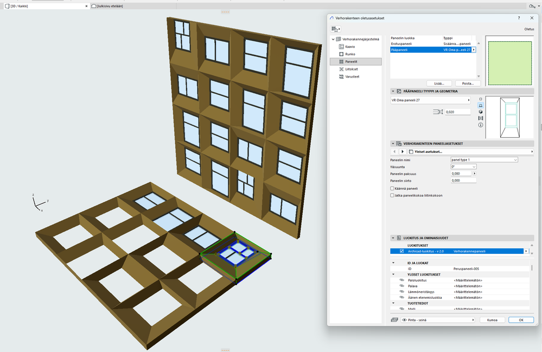Image resolution: width=542 pixels, height=352 pixels.
Task: Select Runko in the settings tree
Action: 350,54
